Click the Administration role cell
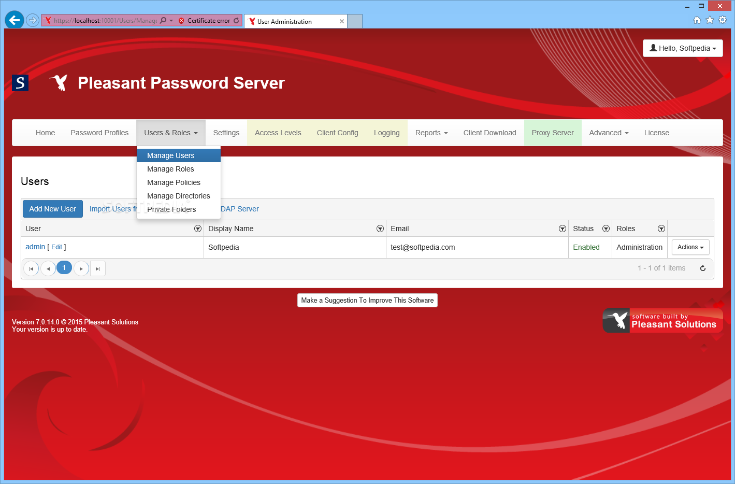Image resolution: width=735 pixels, height=484 pixels. 640,247
